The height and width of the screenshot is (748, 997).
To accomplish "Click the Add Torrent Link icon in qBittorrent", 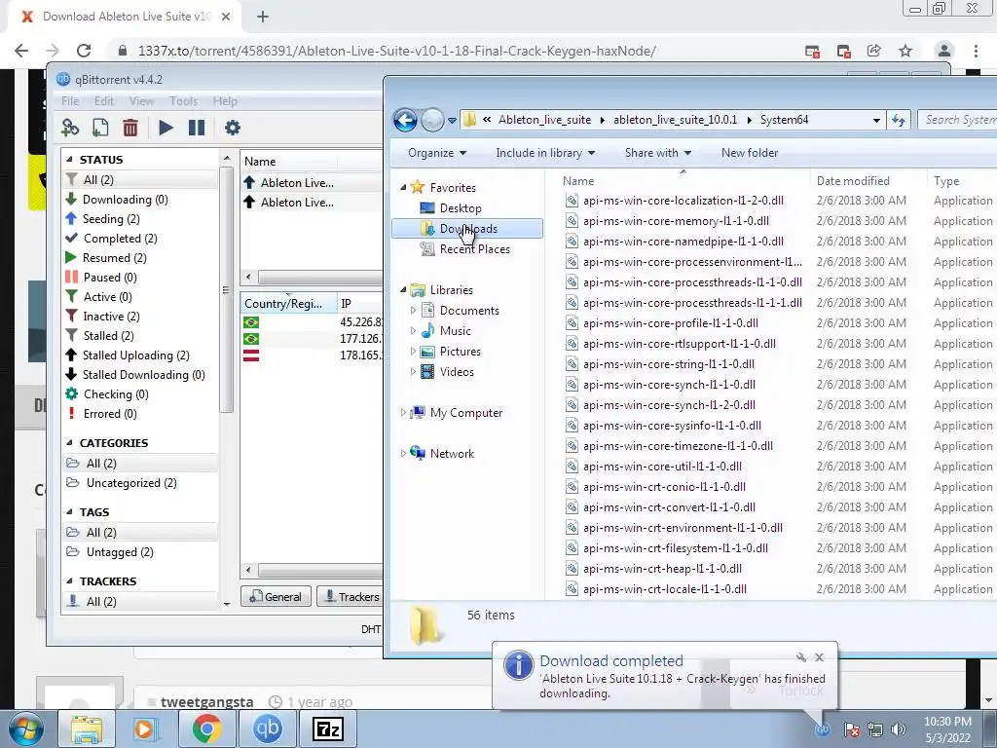I will [70, 128].
